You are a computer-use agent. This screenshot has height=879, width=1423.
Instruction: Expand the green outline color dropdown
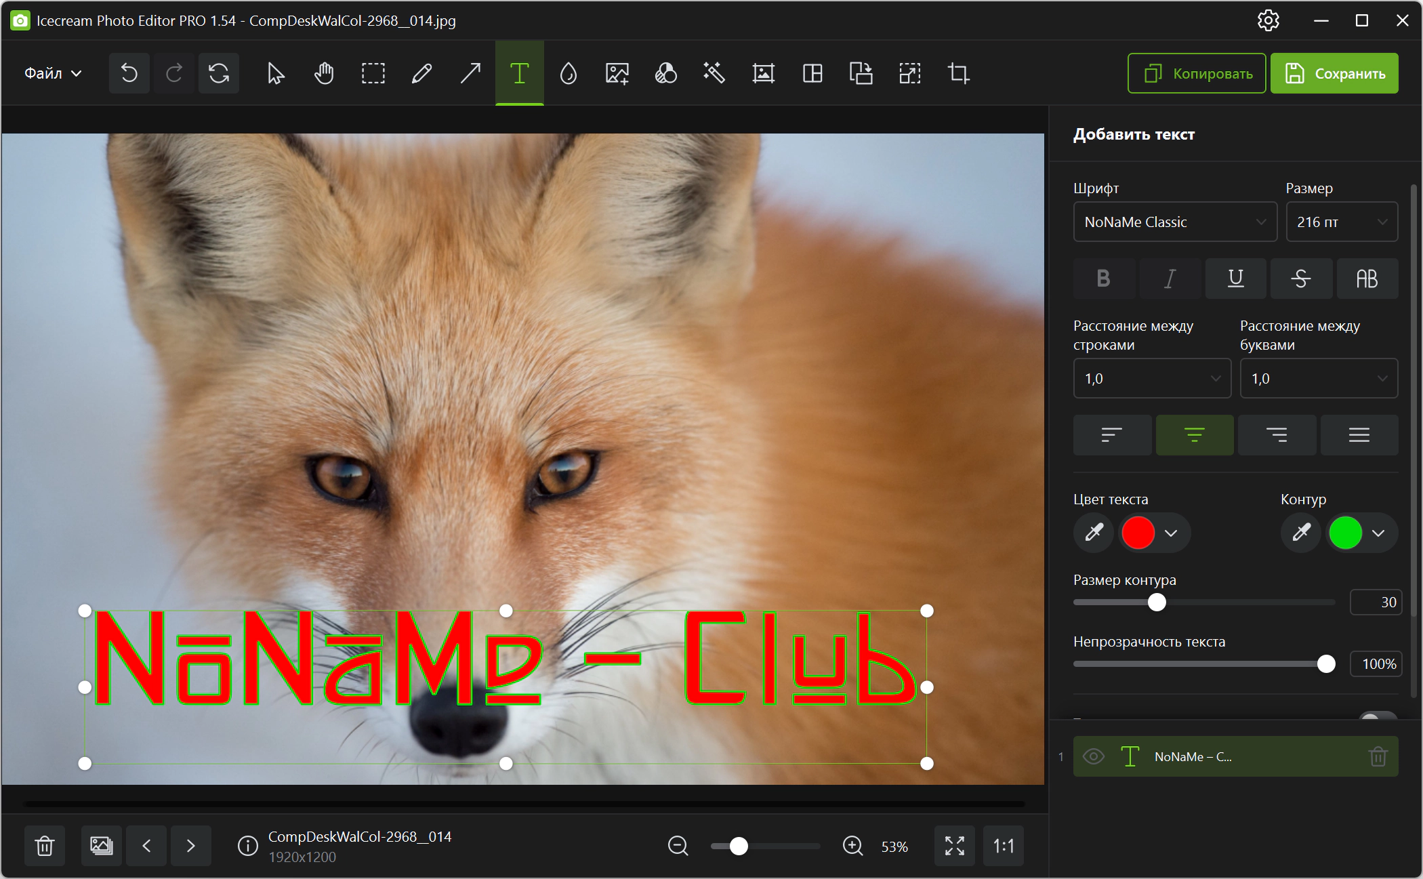point(1378,533)
